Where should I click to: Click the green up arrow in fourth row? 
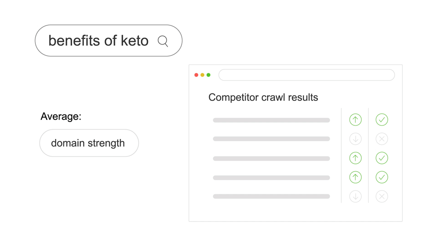coord(355,177)
